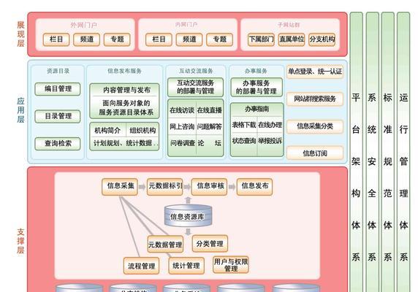The image size is (418, 292).
Task: Choose the 在线直播 cell
Action: pos(210,110)
